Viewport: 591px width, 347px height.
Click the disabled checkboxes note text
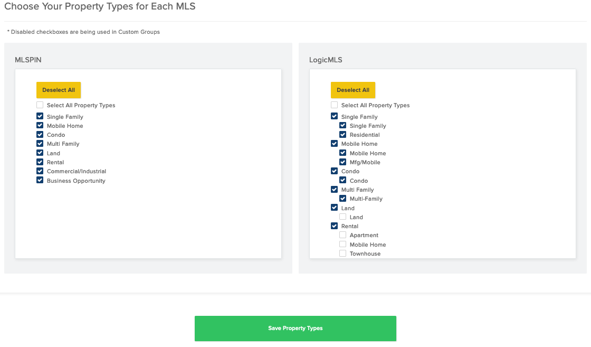pyautogui.click(x=84, y=32)
